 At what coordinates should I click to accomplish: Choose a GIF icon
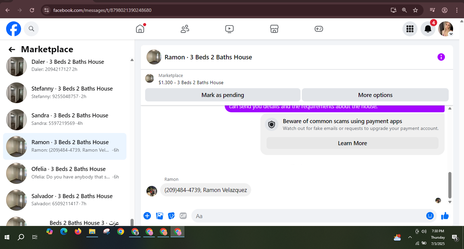click(x=183, y=216)
